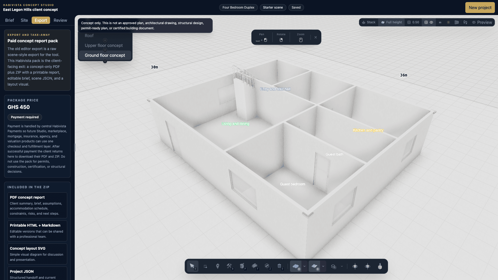The image size is (498, 280).
Task: Insert a level between Upper and Ground floor
Action: point(105,50)
